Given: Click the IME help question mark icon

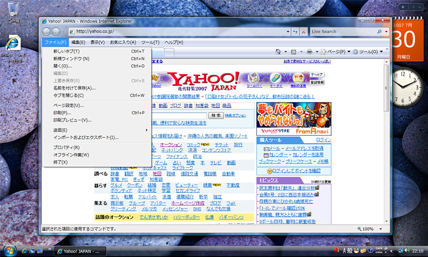Looking at the screenshot, I should 370,251.
